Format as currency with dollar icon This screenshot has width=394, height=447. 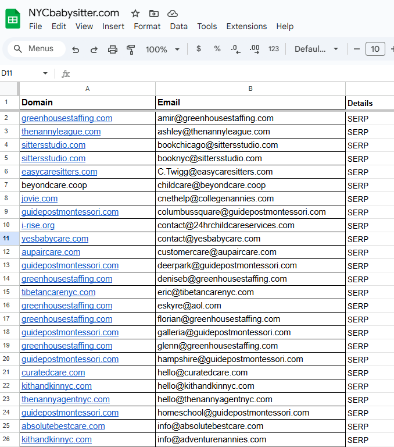(199, 49)
